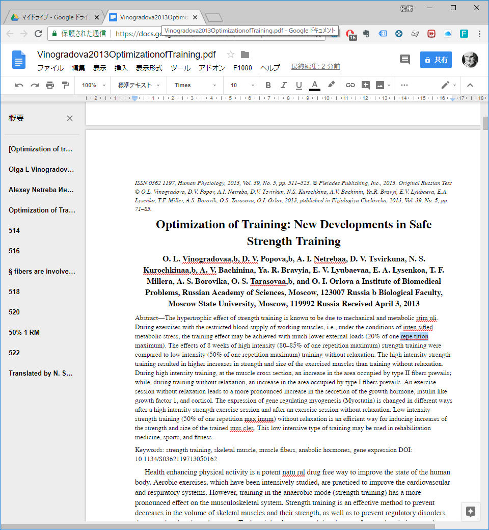Click the blue 共有 share button
The width and height of the screenshot is (489, 530).
pyautogui.click(x=436, y=60)
